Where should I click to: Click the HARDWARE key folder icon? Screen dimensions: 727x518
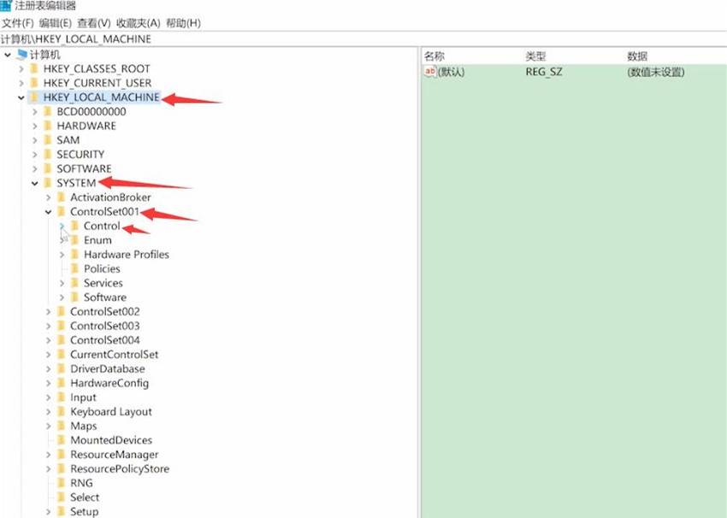[x=47, y=126]
